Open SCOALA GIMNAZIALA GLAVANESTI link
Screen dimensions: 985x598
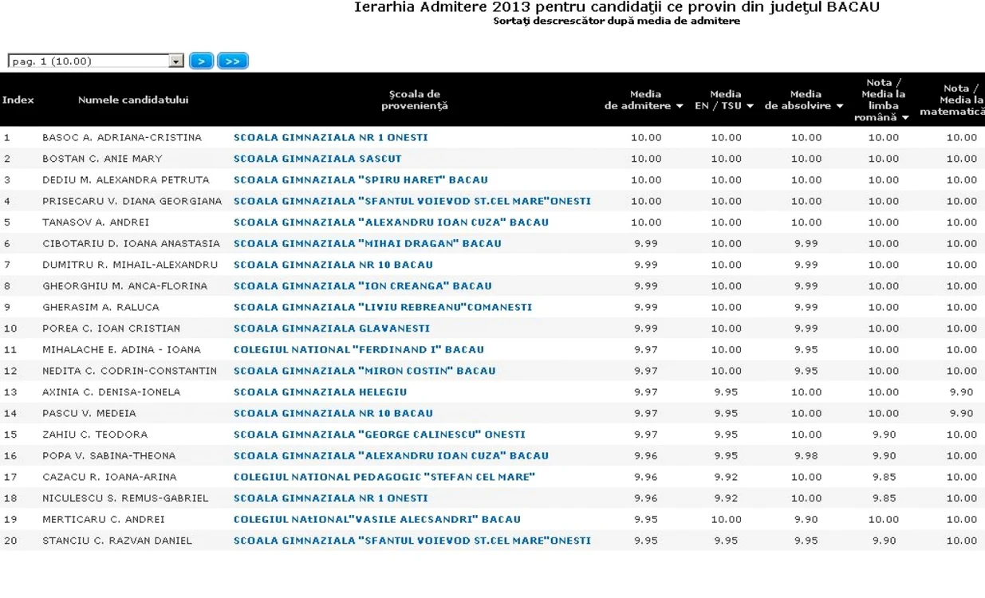332,329
